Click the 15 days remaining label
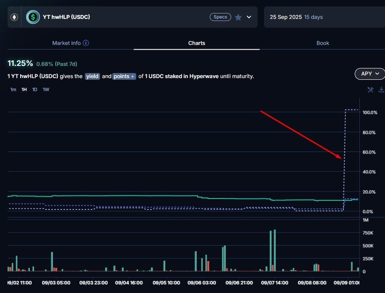The image size is (385, 293). pos(313,17)
